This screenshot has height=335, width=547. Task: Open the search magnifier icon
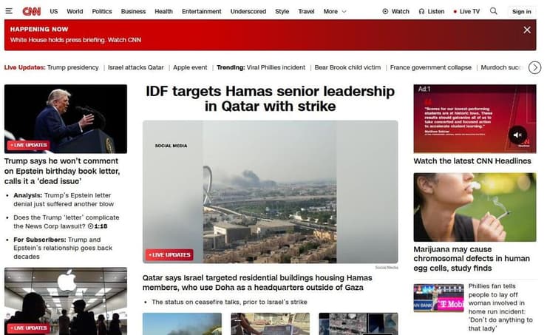(494, 11)
